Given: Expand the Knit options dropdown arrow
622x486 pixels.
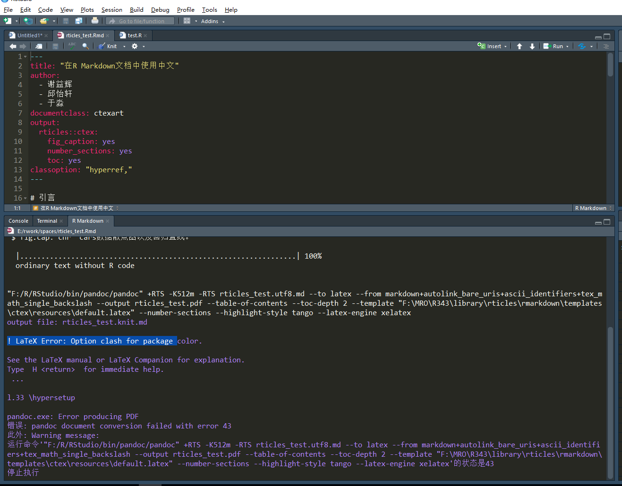Looking at the screenshot, I should tap(124, 47).
